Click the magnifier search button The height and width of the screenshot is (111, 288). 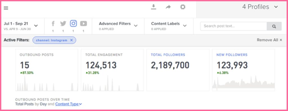pos(274,26)
